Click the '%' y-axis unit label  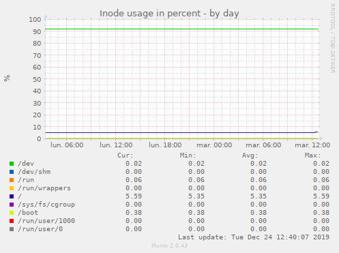7,78
